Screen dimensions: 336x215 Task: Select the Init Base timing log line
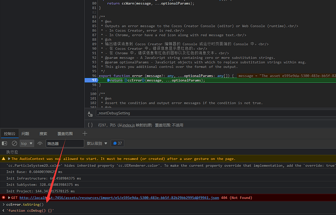pyautogui.click(x=34, y=172)
